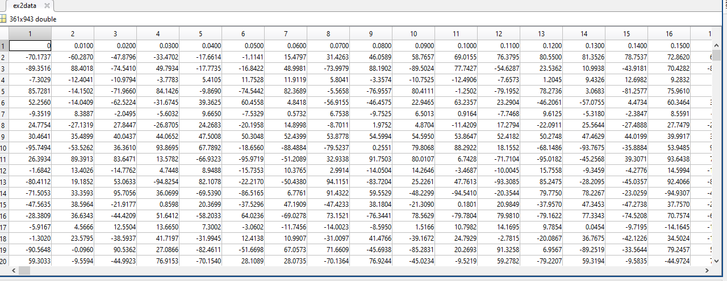The image size is (727, 281).
Task: Select row header 20
Action: [5, 261]
